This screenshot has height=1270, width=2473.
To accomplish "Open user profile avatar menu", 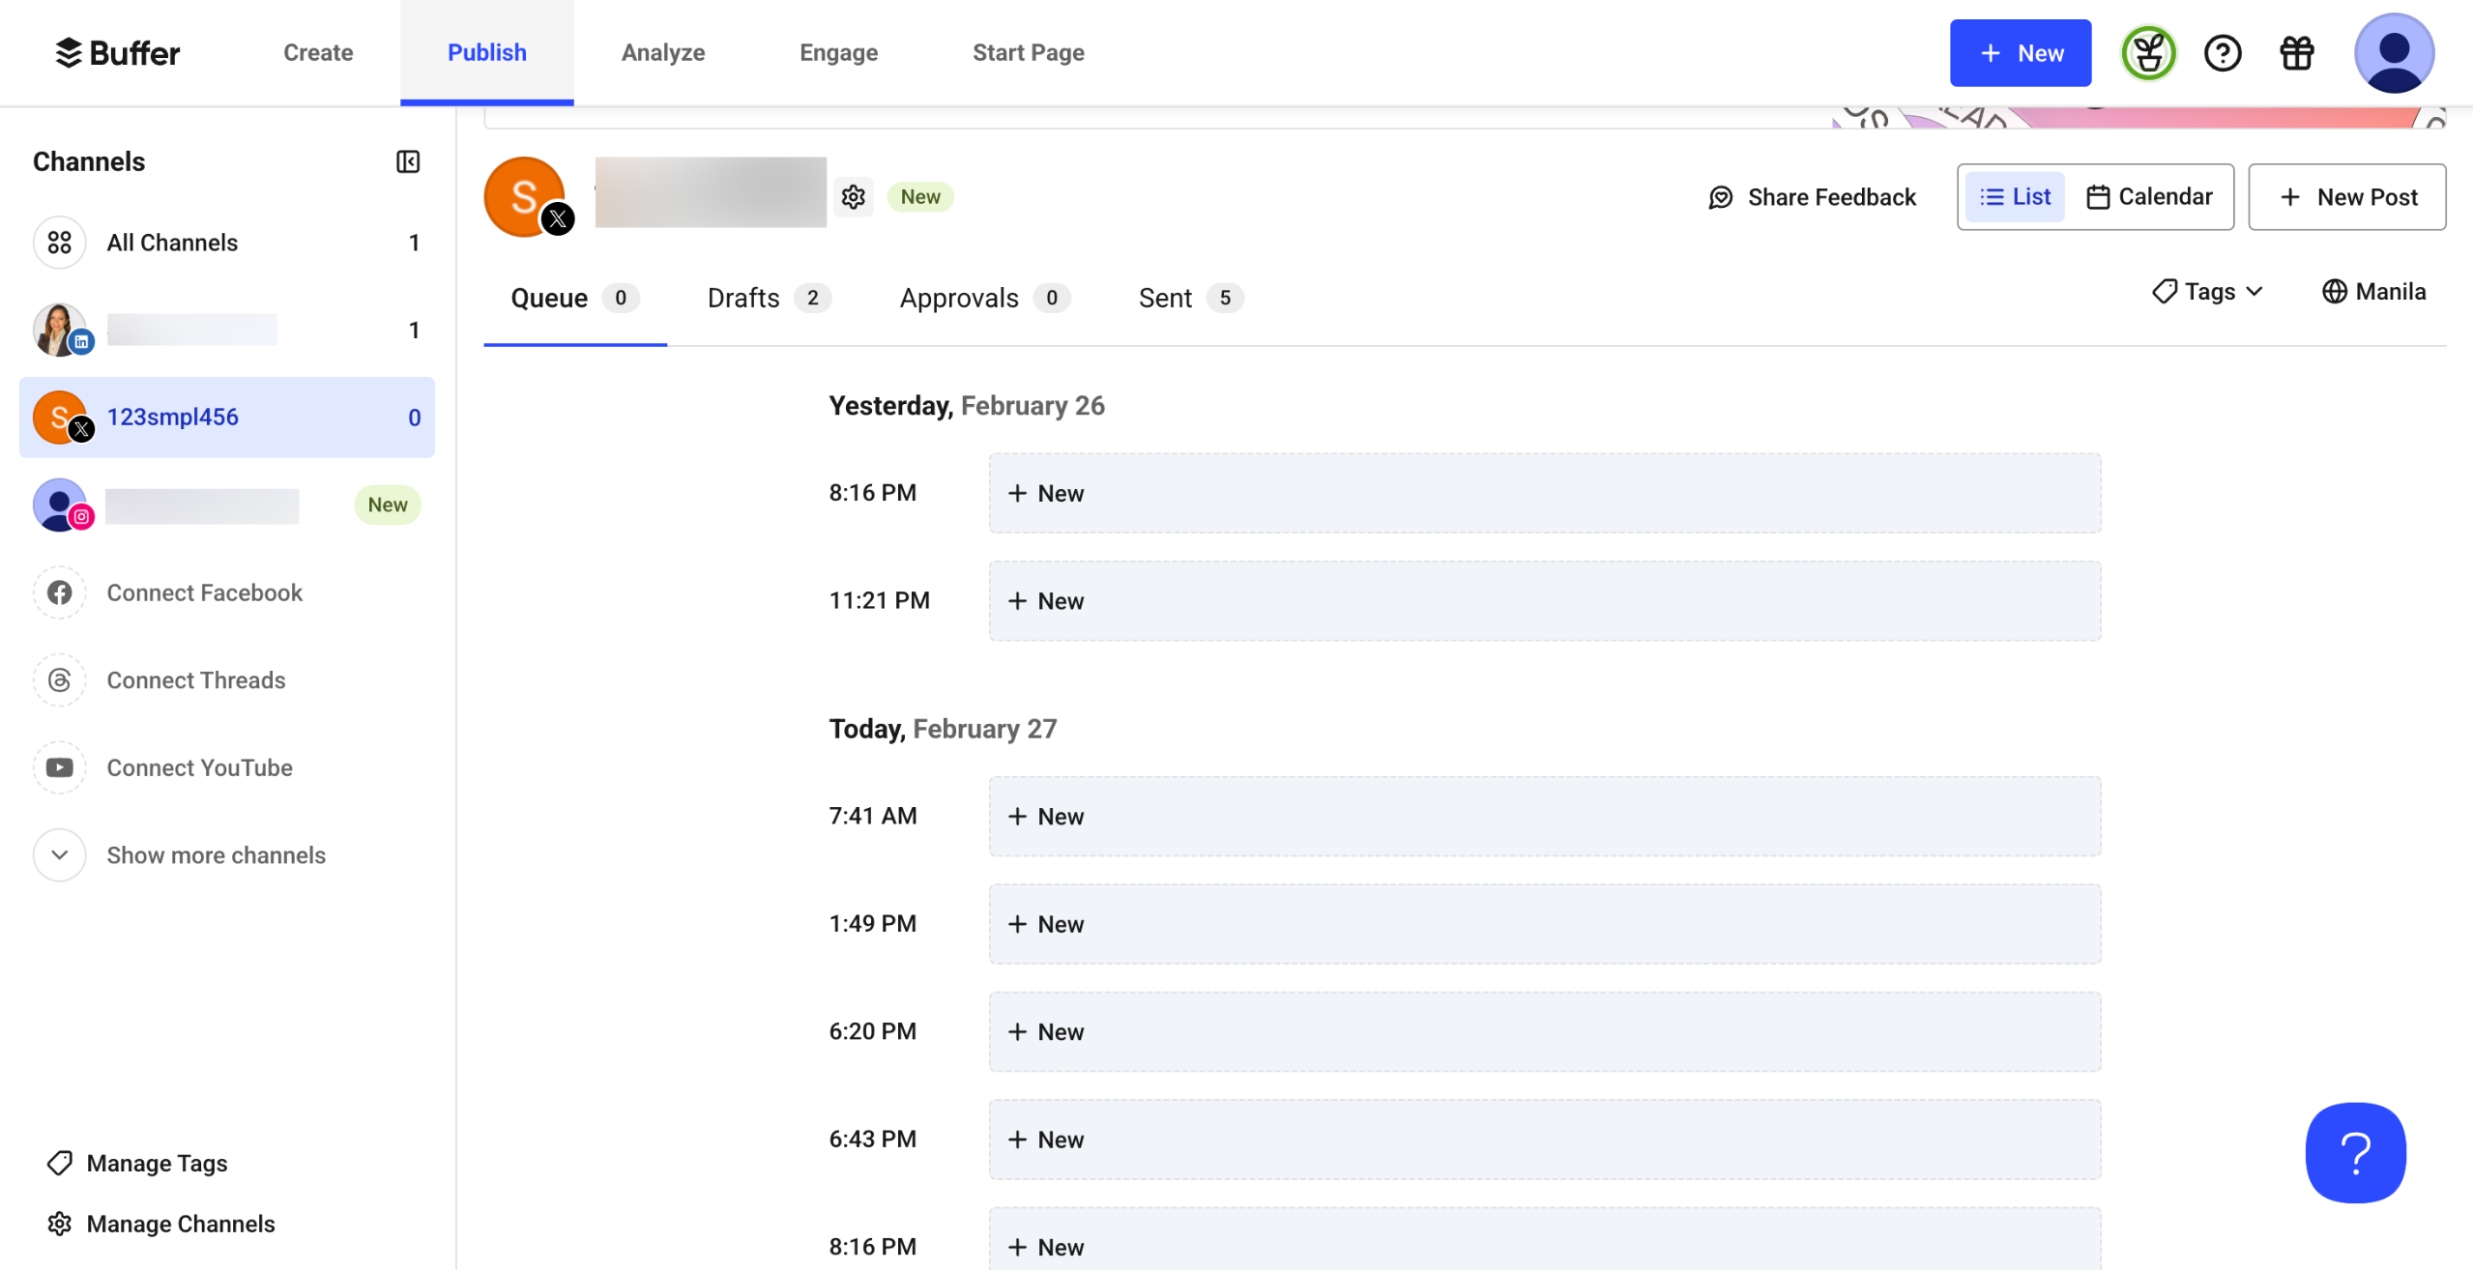I will pos(2393,53).
